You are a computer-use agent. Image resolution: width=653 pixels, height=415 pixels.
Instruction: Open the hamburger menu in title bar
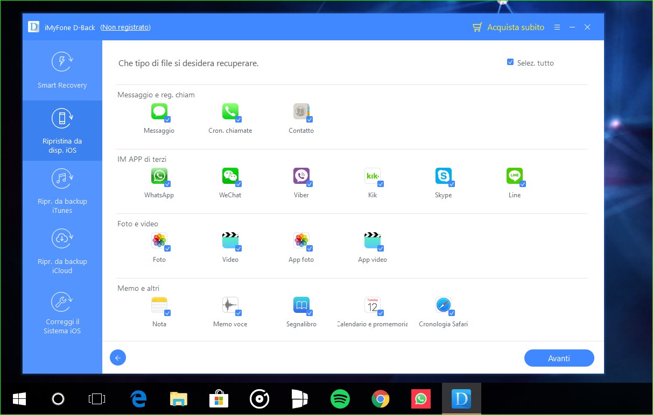557,27
